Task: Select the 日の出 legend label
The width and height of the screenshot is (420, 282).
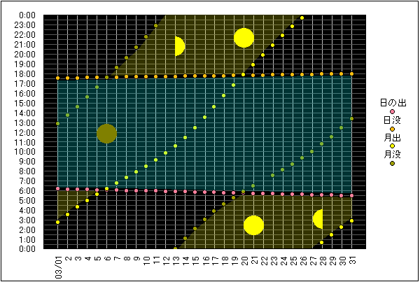Action: tap(392, 103)
